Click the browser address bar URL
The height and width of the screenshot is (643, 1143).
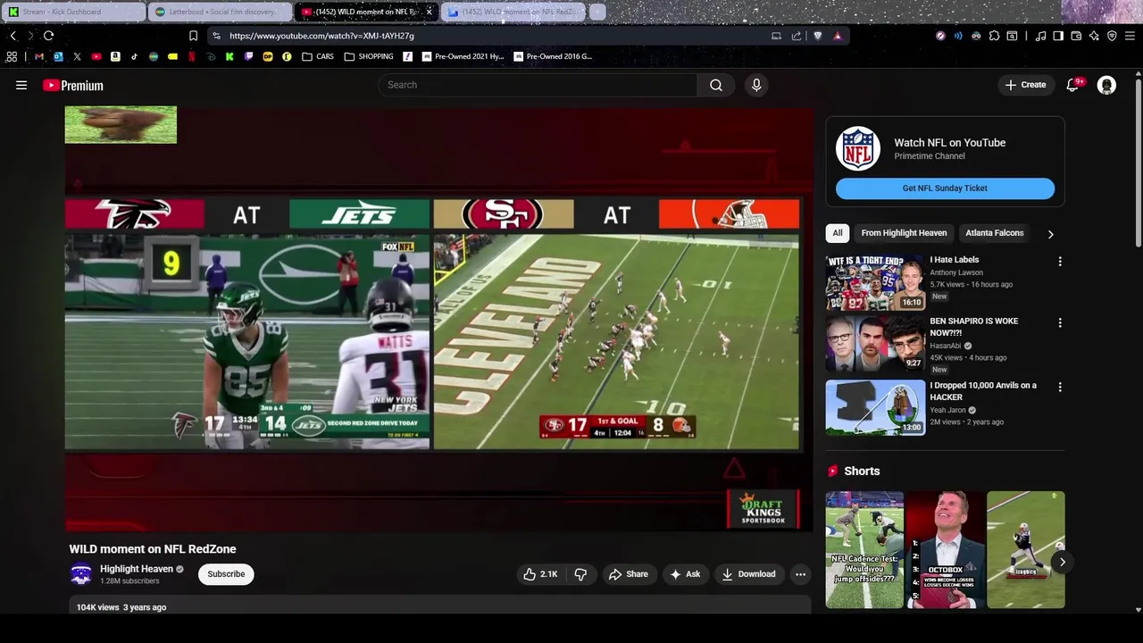(321, 36)
